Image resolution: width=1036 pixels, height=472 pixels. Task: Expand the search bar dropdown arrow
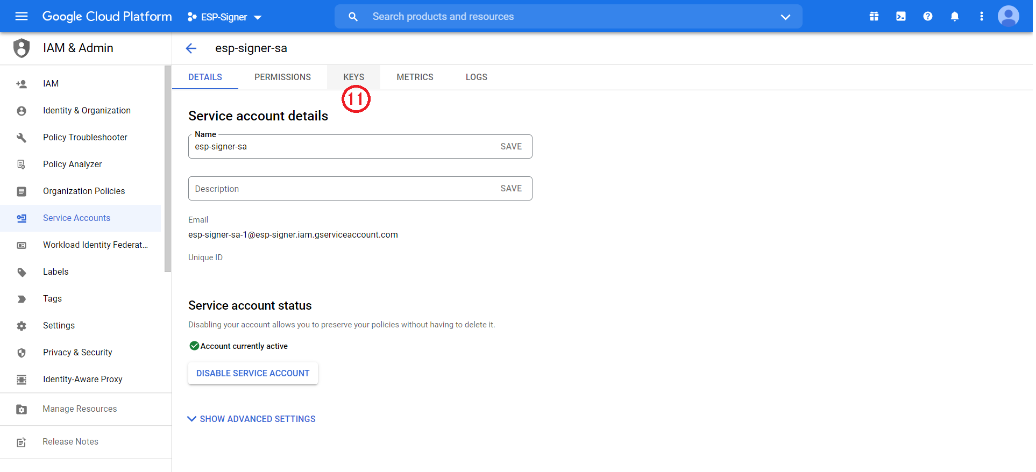pos(785,17)
